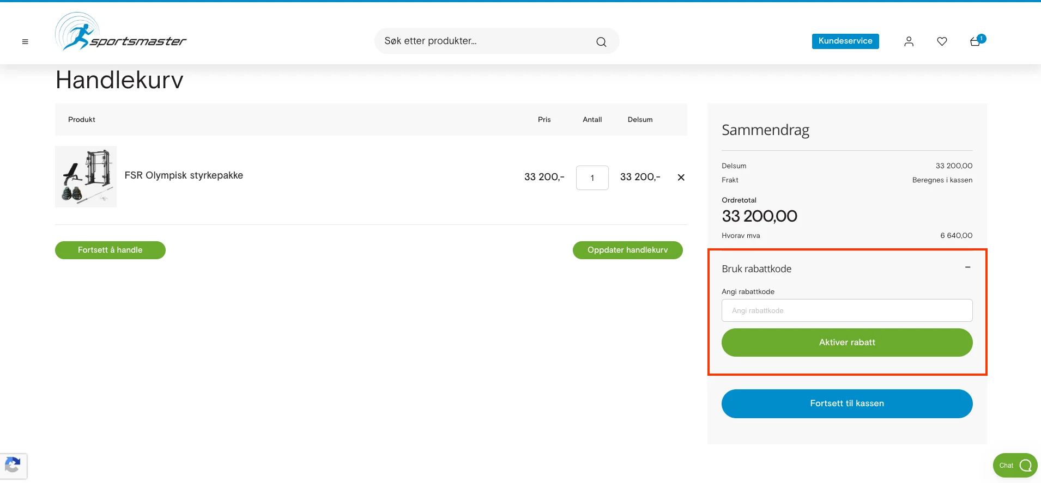Screen dimensions: 1041x483
Task: Activate discount with Aktiver rabatt
Action: coord(846,343)
